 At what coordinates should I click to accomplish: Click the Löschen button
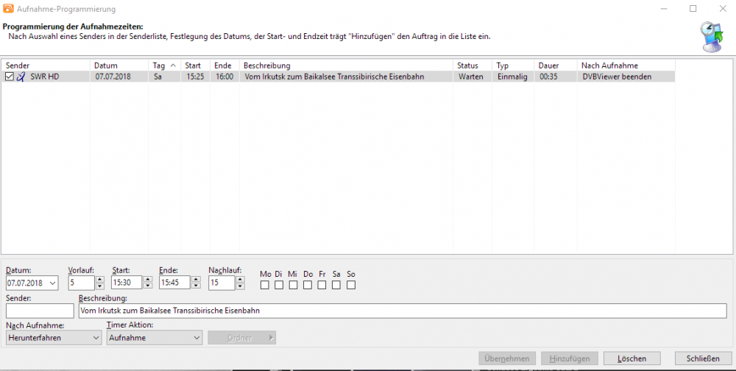point(631,358)
